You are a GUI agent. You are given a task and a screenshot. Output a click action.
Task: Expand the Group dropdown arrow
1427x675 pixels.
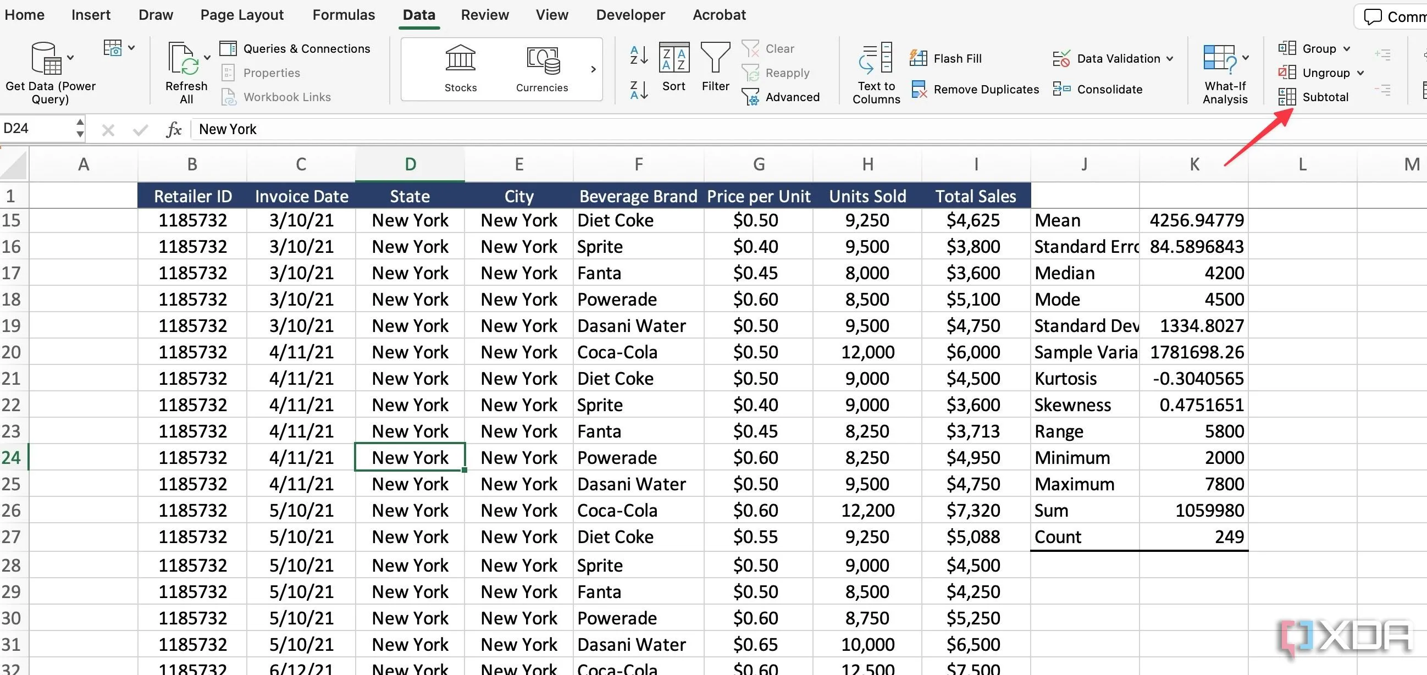[1347, 49]
